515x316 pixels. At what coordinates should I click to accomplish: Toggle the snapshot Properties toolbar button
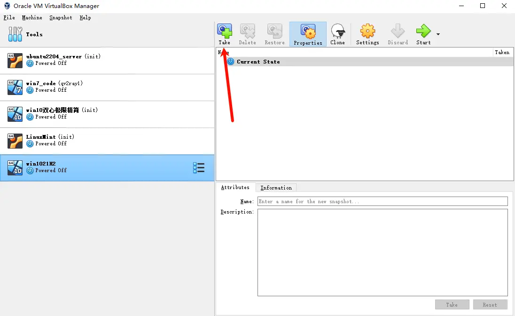(x=308, y=34)
